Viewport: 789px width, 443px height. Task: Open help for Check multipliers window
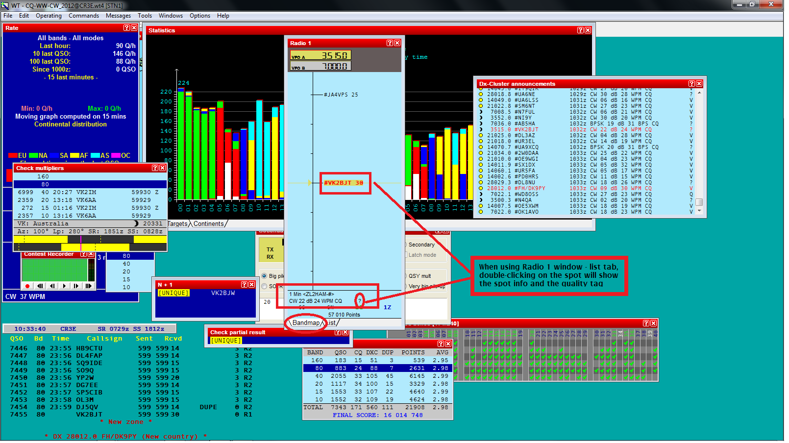tap(155, 168)
